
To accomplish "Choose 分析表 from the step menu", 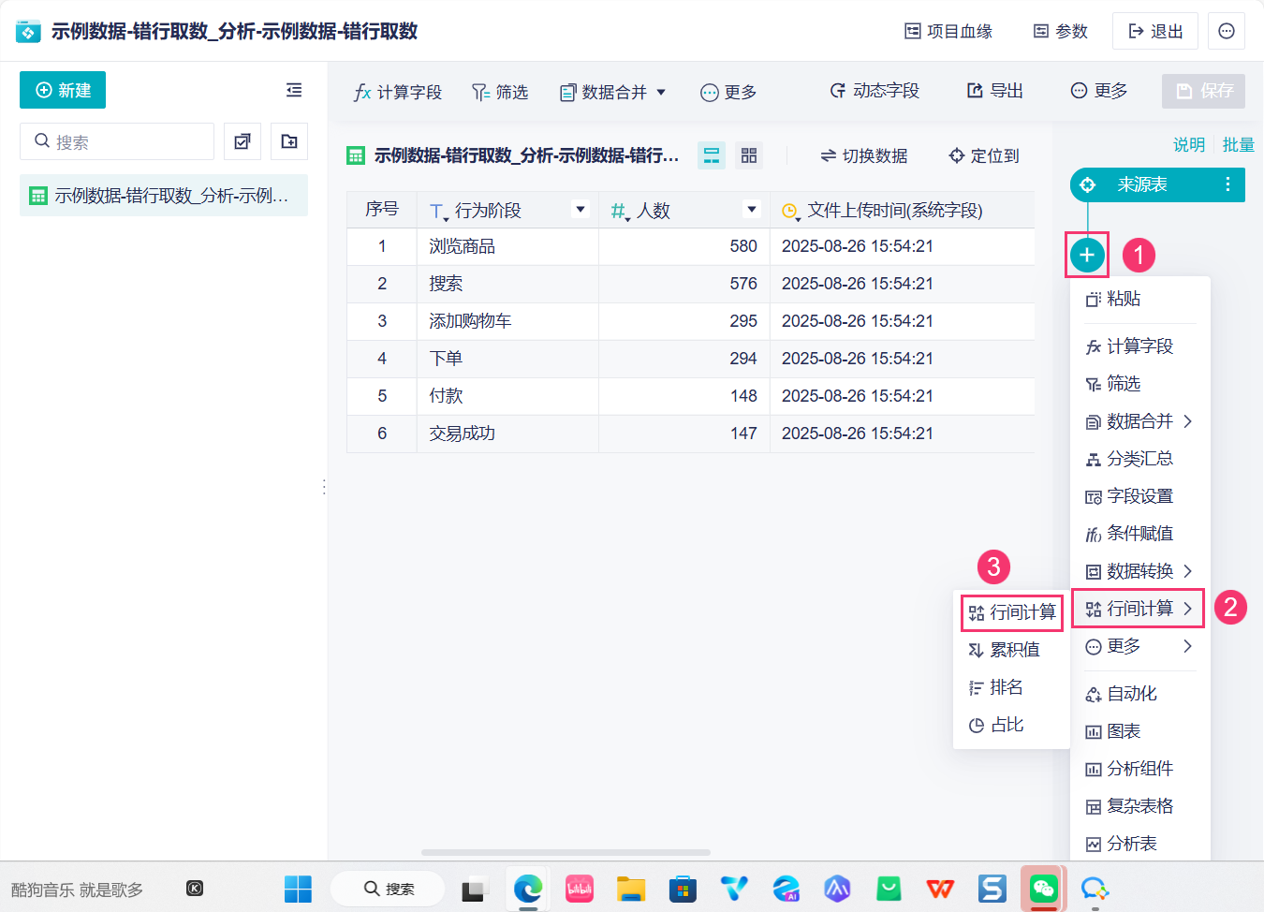I will (x=1140, y=844).
